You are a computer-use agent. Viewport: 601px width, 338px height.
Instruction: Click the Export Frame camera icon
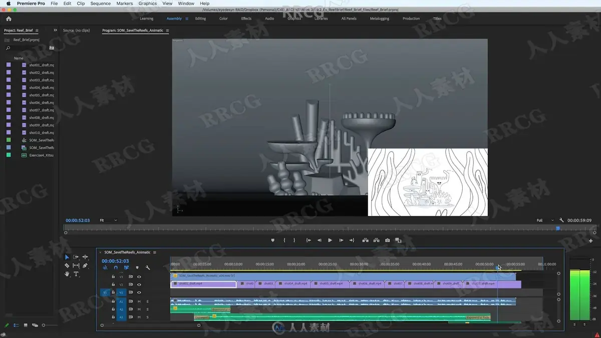(387, 240)
